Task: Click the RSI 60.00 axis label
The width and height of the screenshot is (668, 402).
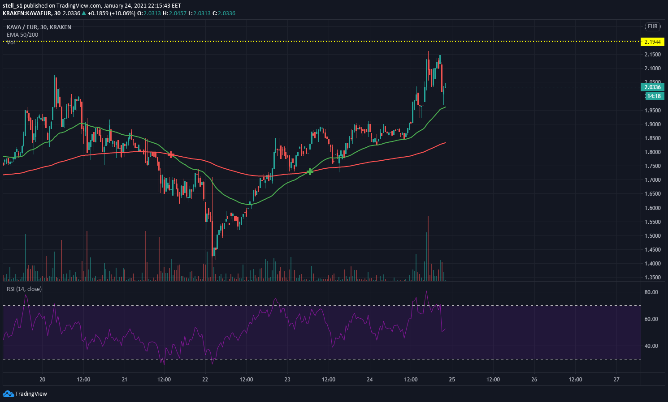Action: 651,319
